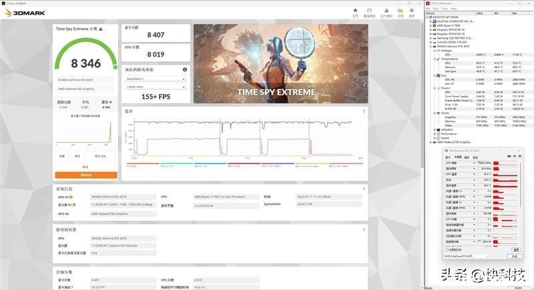534x290 pixels.
Task: Open HWMonitor File menu
Action: coord(429,9)
